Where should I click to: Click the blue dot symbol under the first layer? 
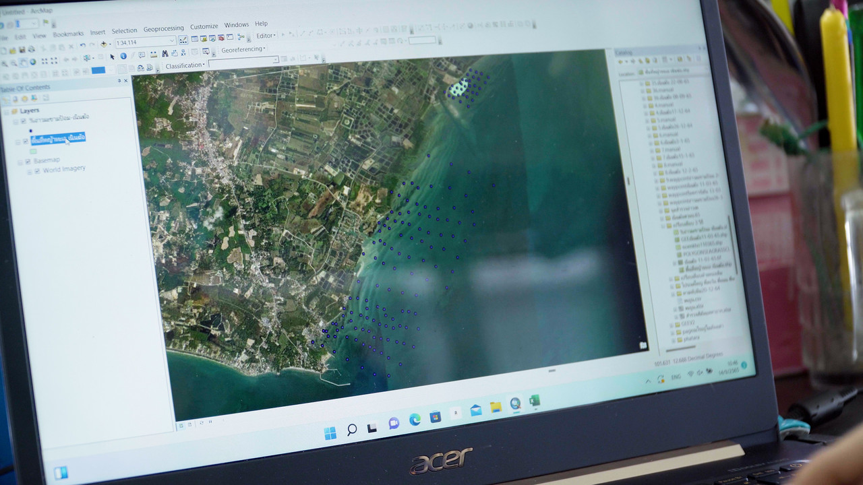point(30,131)
